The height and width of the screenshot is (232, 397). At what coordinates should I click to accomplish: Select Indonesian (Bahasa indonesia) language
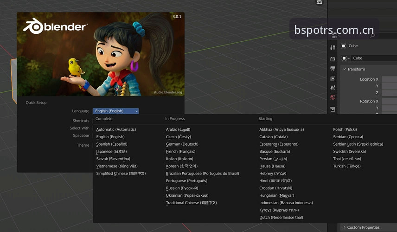[x=286, y=203]
